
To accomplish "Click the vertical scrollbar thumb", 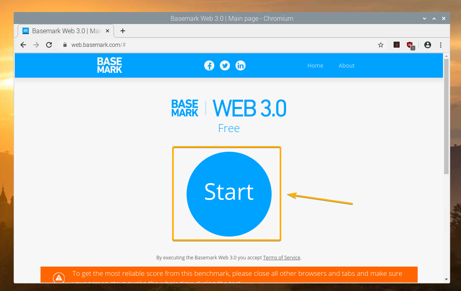I will pyautogui.click(x=446, y=116).
